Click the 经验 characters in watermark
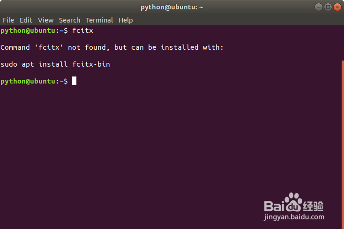344x229 pixels. coord(313,206)
